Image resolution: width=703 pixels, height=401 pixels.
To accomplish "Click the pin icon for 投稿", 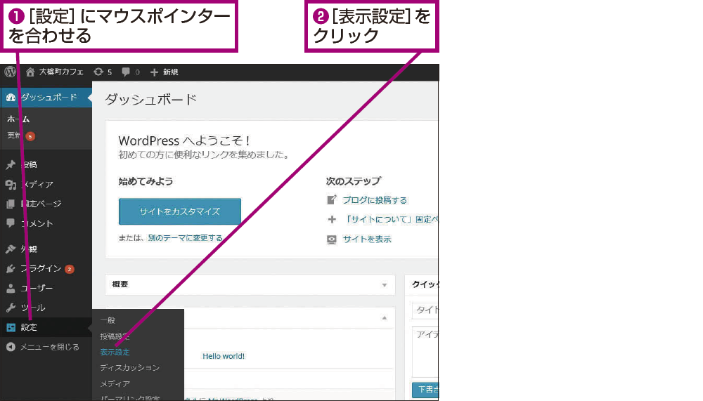I will pos(11,165).
